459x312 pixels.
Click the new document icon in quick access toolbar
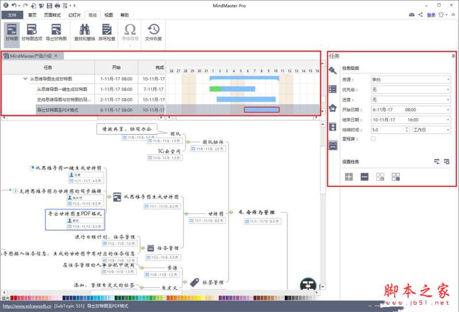pyautogui.click(x=34, y=5)
